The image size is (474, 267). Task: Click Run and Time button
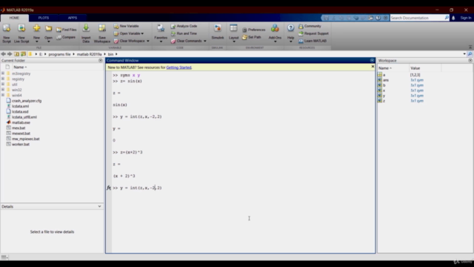click(184, 33)
